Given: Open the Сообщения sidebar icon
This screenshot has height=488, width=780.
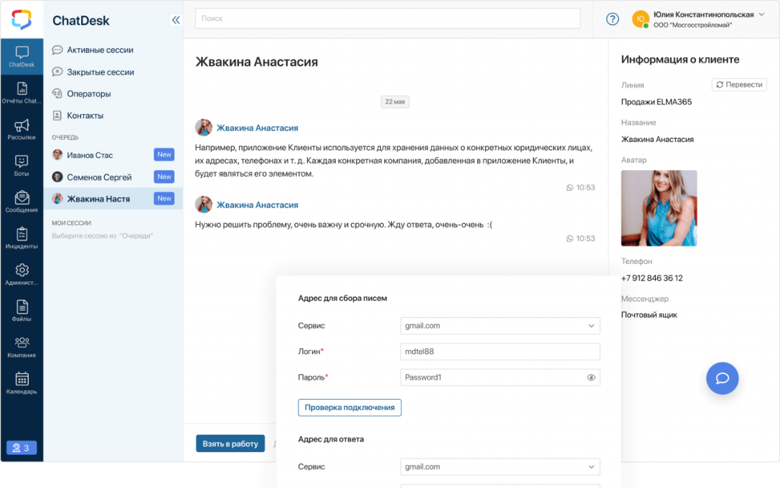Looking at the screenshot, I should [x=22, y=202].
